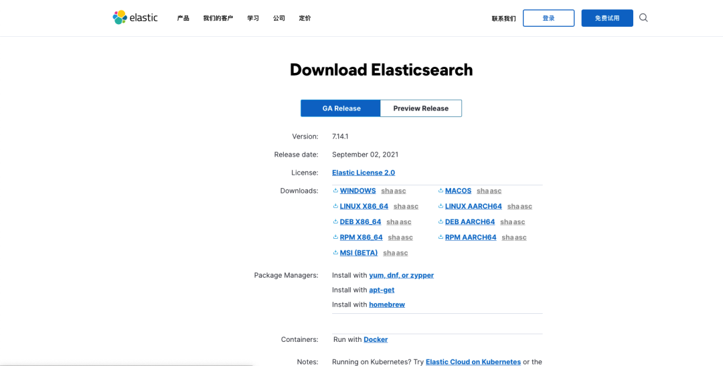This screenshot has height=366, width=723.
Task: Click download icon beside DEB X86_64
Action: [x=335, y=221]
